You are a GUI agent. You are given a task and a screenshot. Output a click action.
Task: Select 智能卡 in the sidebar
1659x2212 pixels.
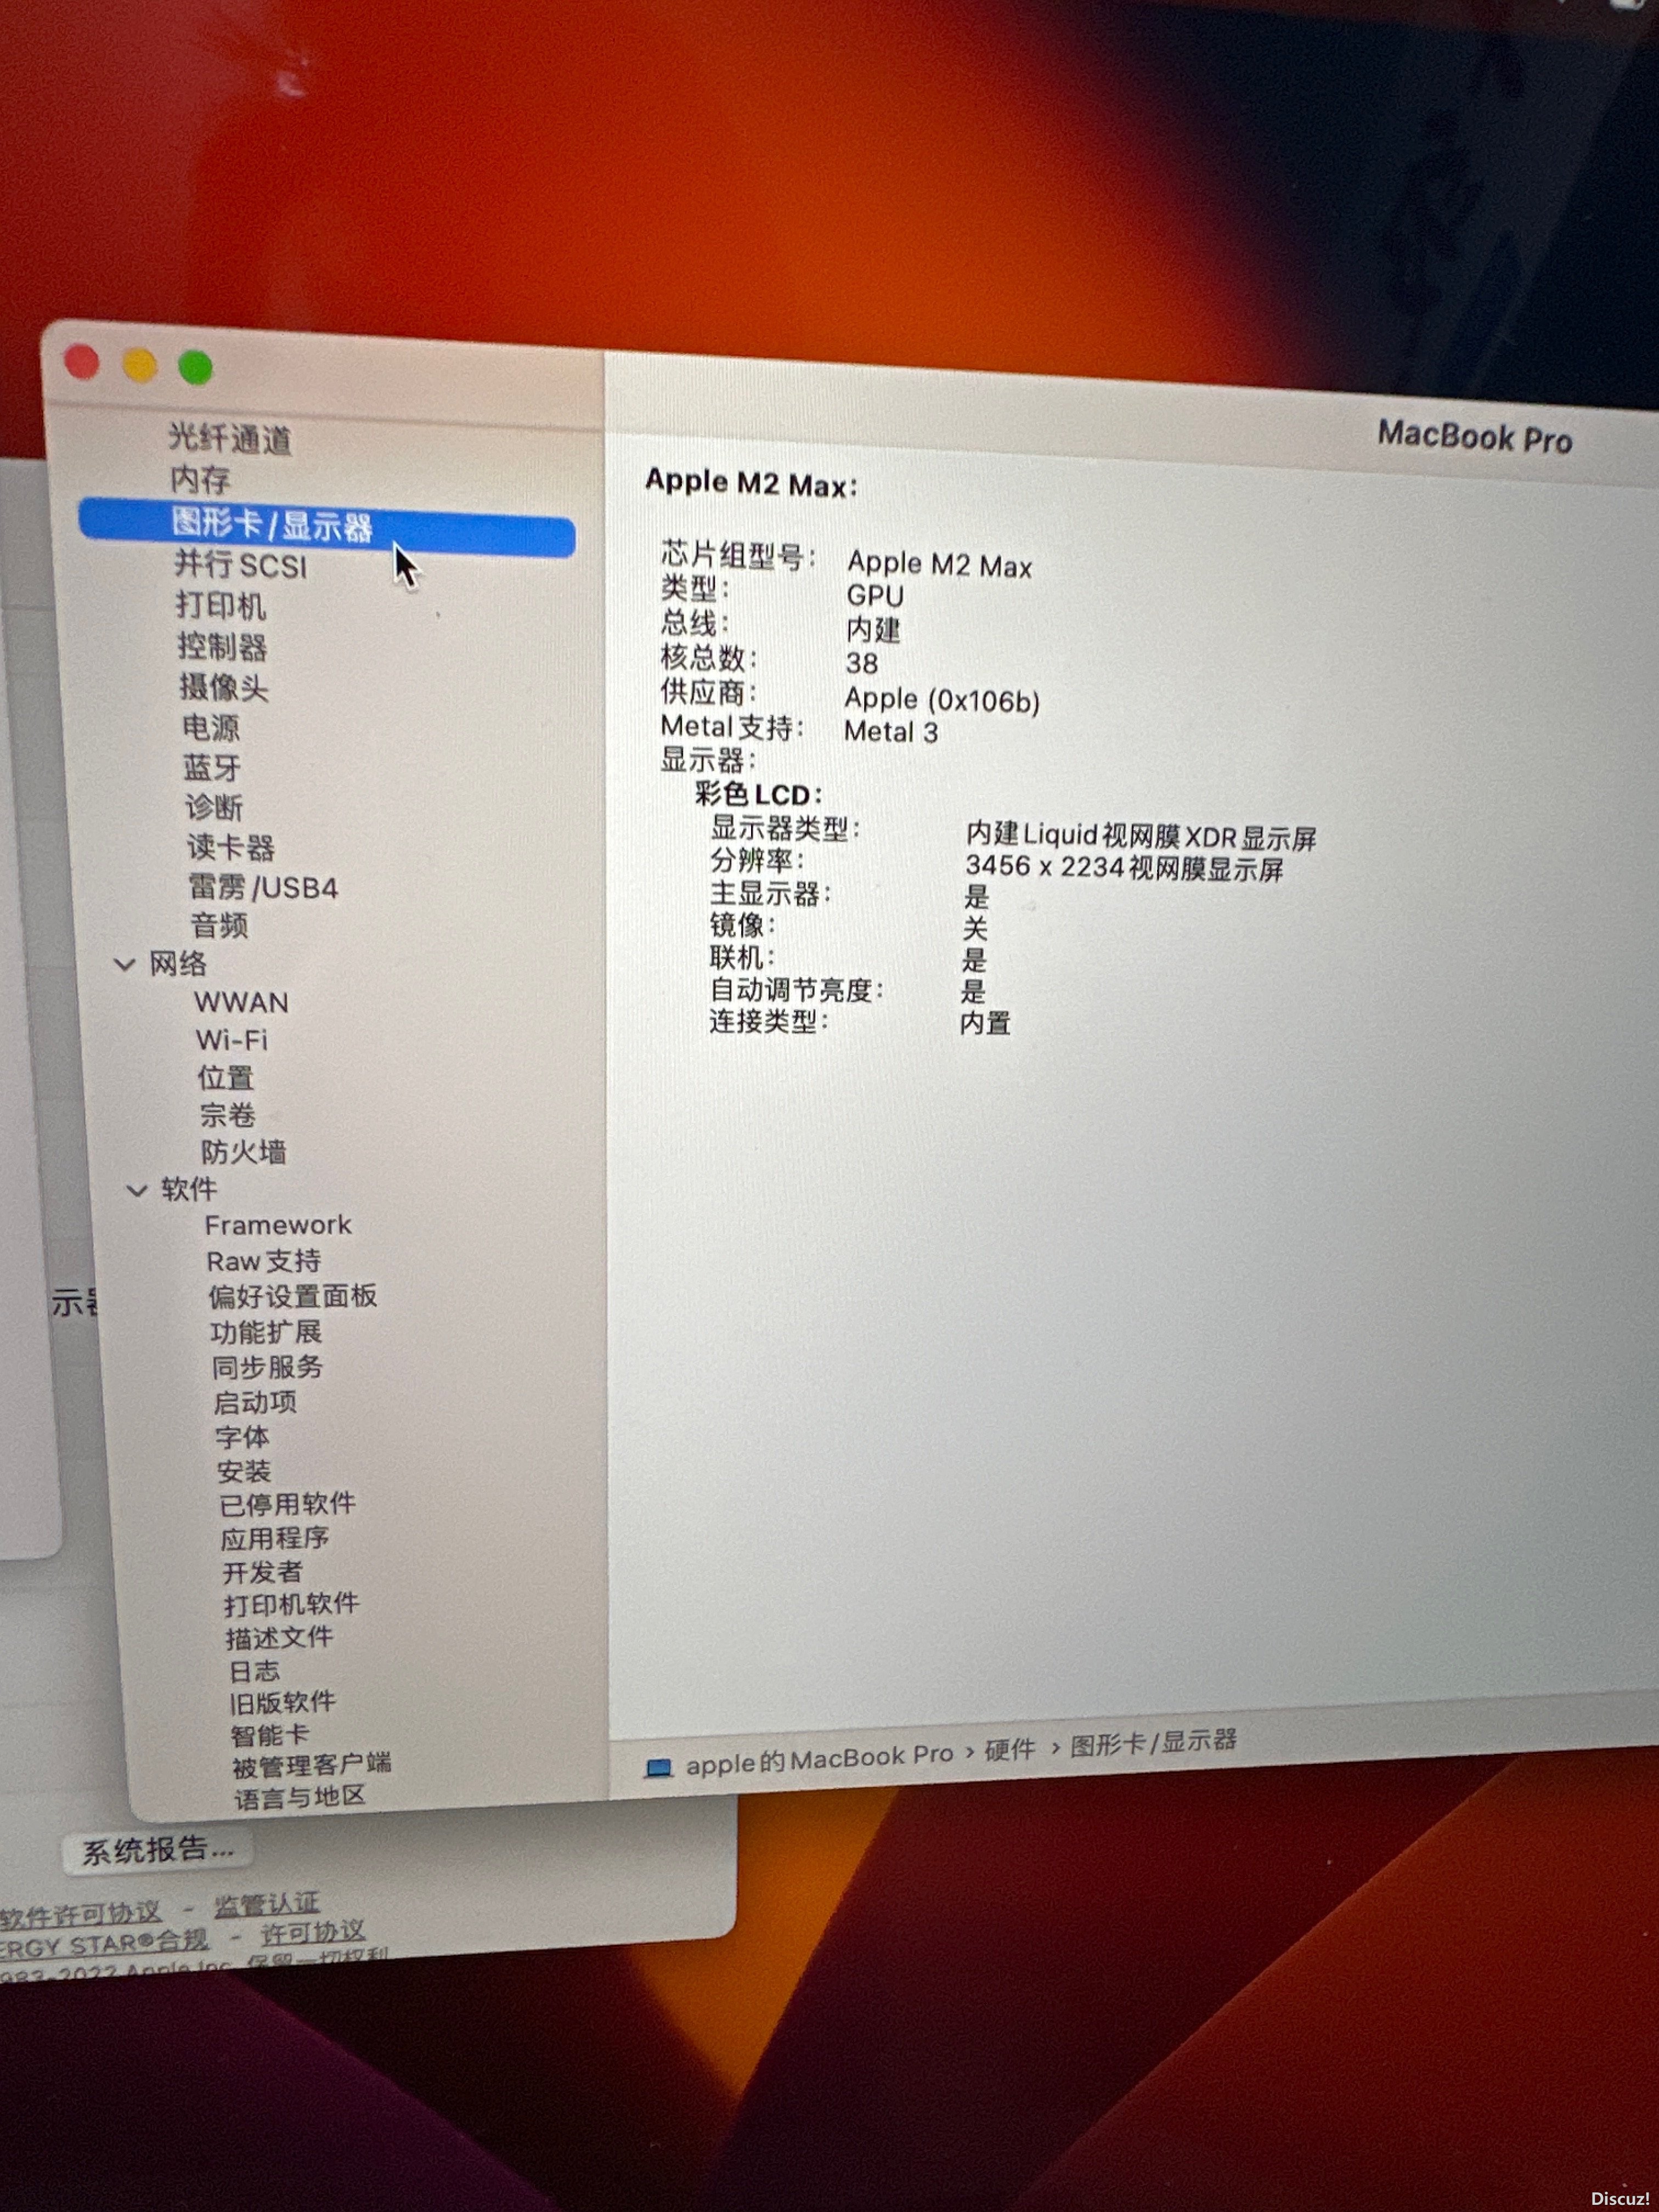pyautogui.click(x=270, y=1735)
